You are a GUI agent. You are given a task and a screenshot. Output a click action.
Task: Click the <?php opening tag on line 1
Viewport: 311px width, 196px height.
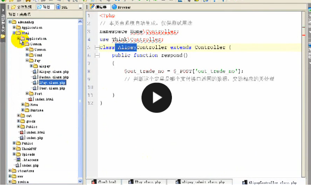pos(107,16)
